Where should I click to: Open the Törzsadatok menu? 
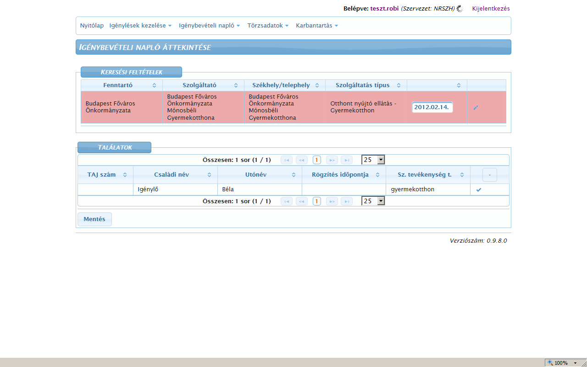268,26
